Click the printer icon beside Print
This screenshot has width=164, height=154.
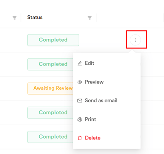(x=79, y=119)
